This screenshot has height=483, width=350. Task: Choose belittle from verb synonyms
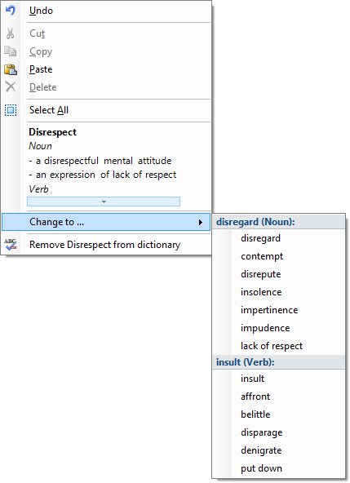click(x=278, y=414)
